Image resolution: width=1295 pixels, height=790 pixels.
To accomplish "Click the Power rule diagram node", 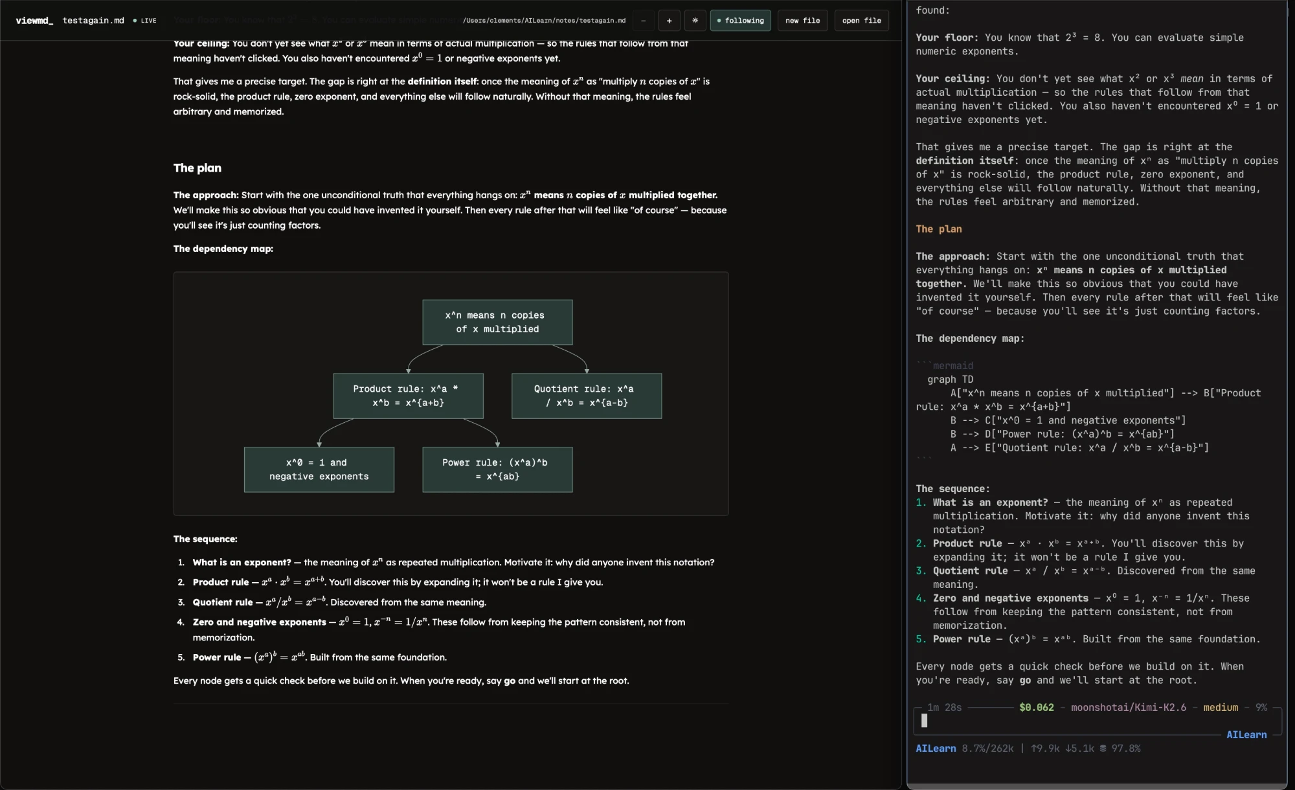I will (497, 469).
